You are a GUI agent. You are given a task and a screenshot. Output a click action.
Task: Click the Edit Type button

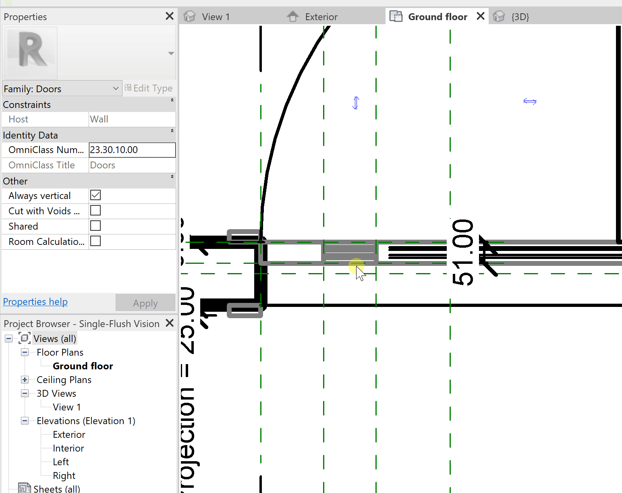(149, 88)
